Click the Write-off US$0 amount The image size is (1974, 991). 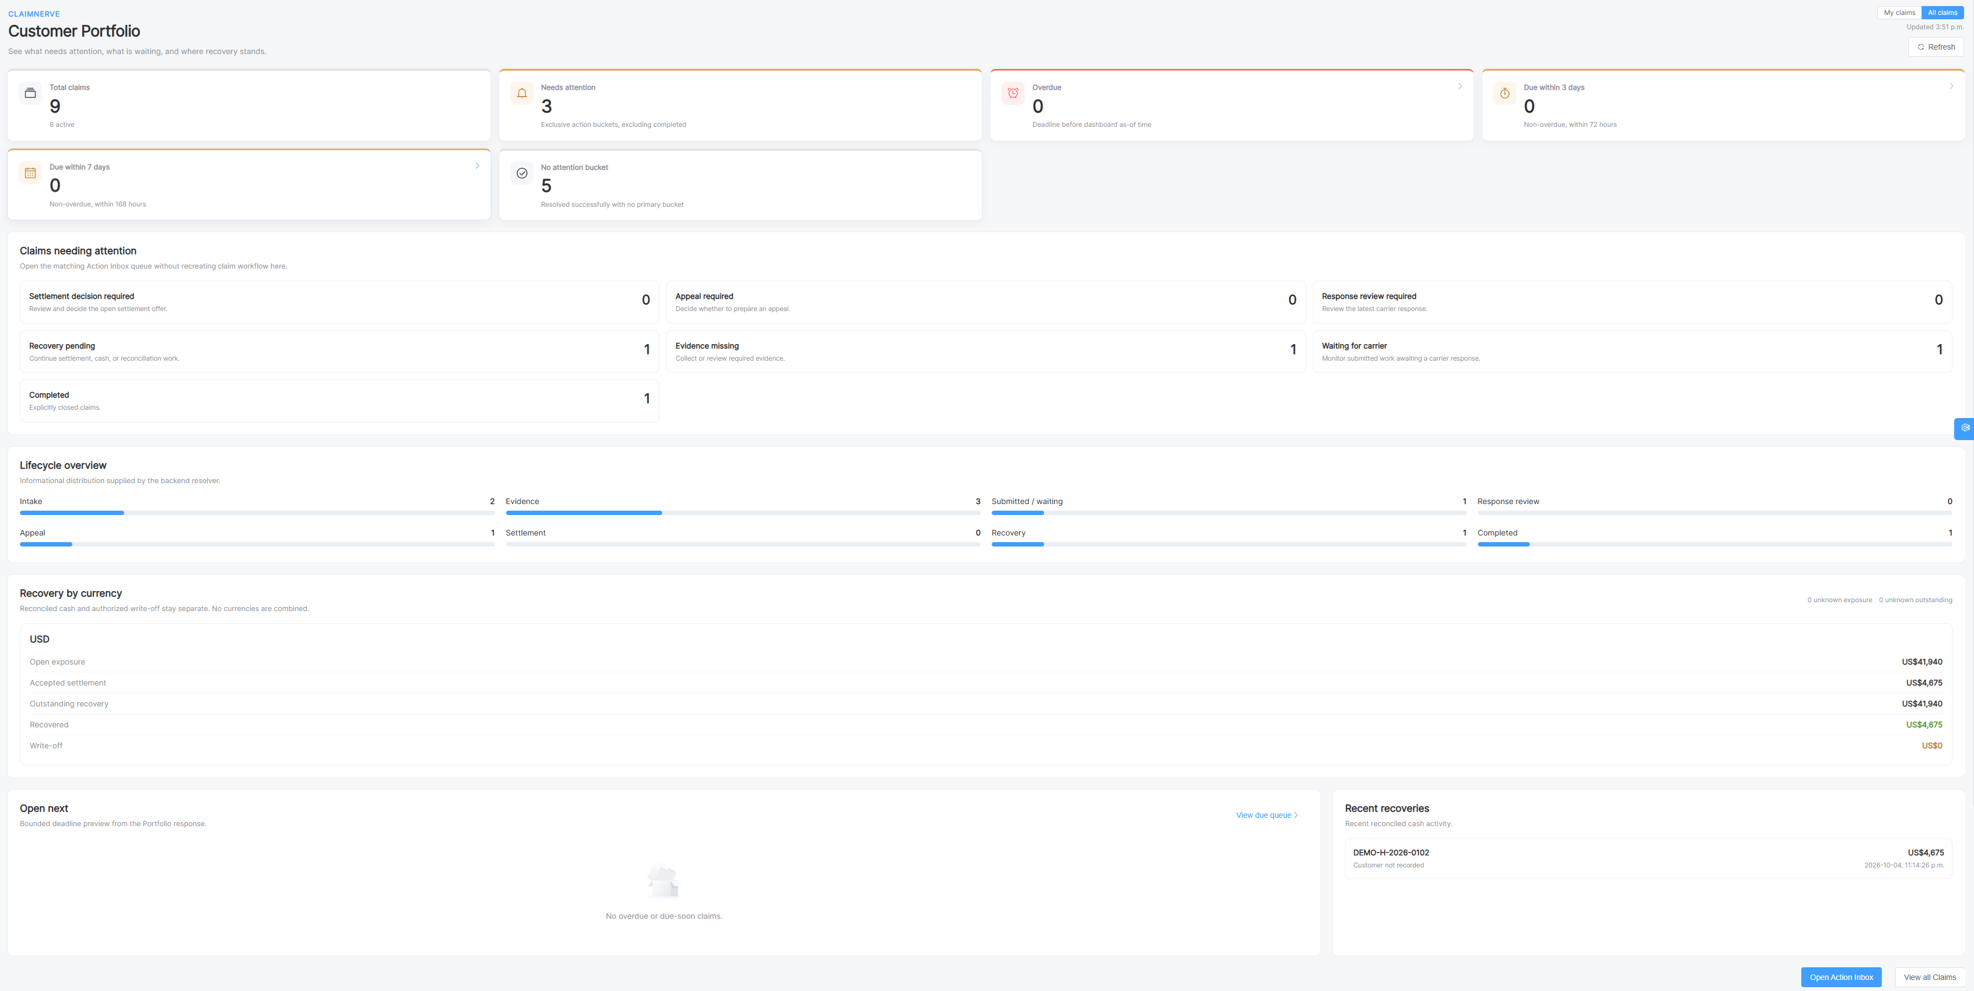click(1932, 745)
